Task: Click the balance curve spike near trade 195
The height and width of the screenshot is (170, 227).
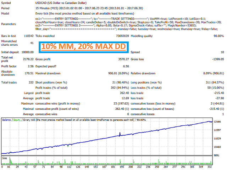Action: [x=120, y=134]
